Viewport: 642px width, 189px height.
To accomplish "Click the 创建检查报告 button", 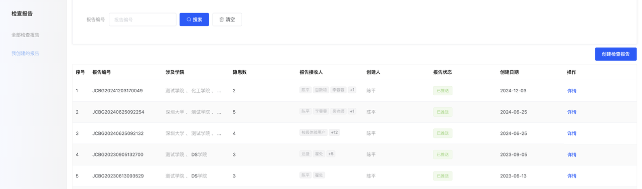I will (616, 54).
